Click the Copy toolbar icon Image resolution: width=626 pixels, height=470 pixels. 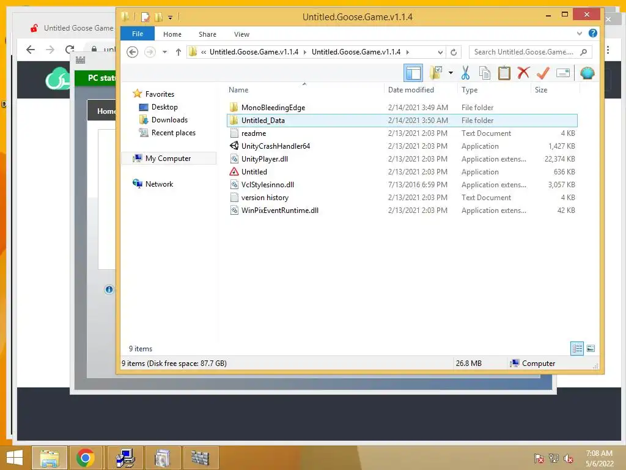pos(484,73)
